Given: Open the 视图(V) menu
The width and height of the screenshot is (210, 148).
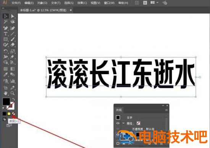Looking at the screenshot, I should tap(95, 3).
